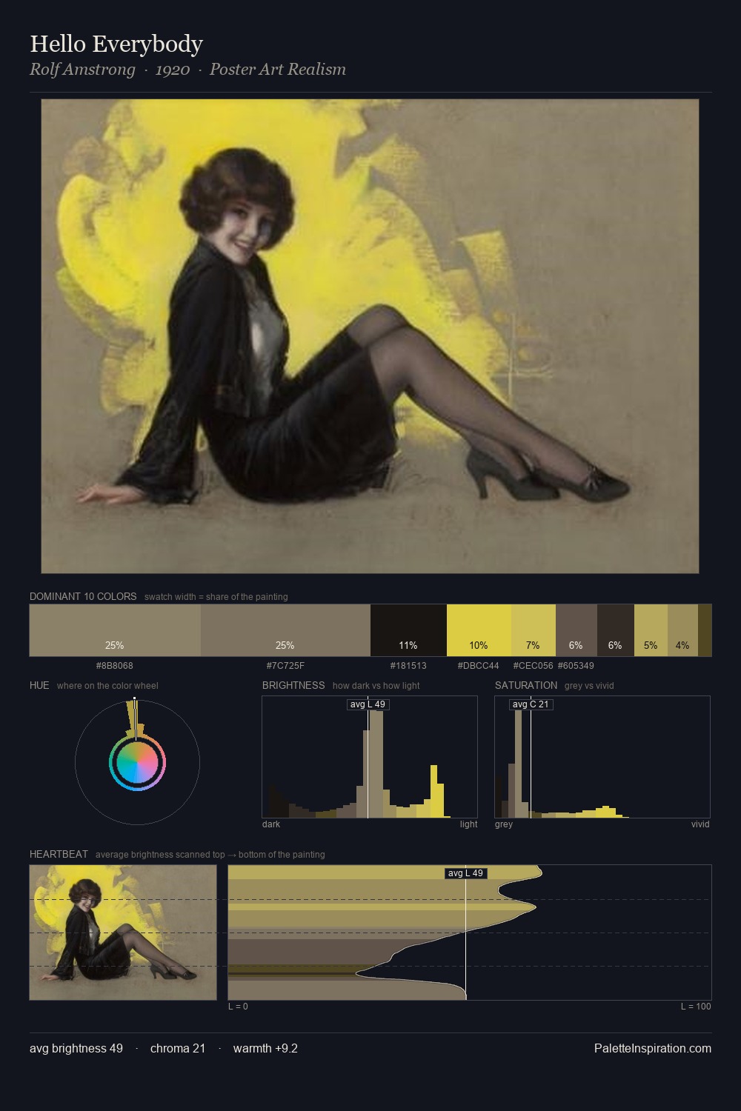
Task: Click the "avg brightness 49" footer stat
Action: click(x=76, y=1048)
